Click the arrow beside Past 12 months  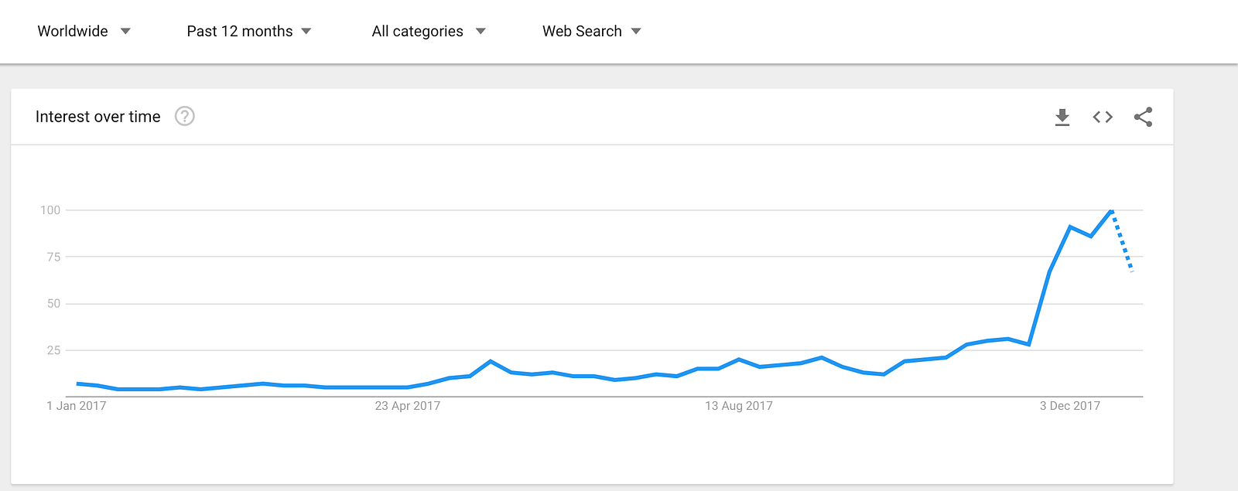tap(306, 32)
